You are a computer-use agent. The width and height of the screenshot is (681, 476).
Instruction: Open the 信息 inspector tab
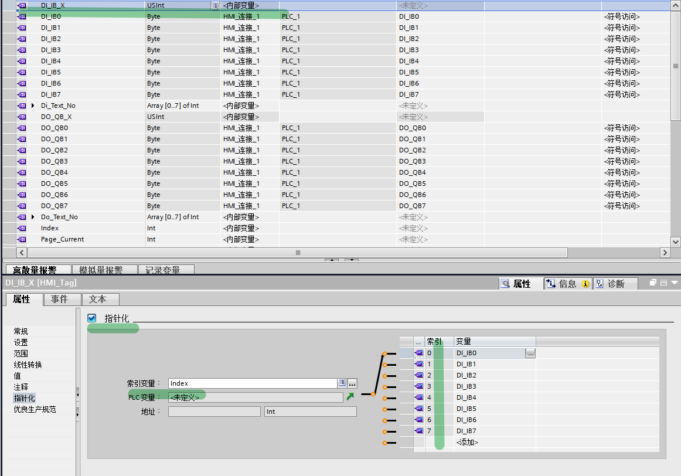point(567,284)
